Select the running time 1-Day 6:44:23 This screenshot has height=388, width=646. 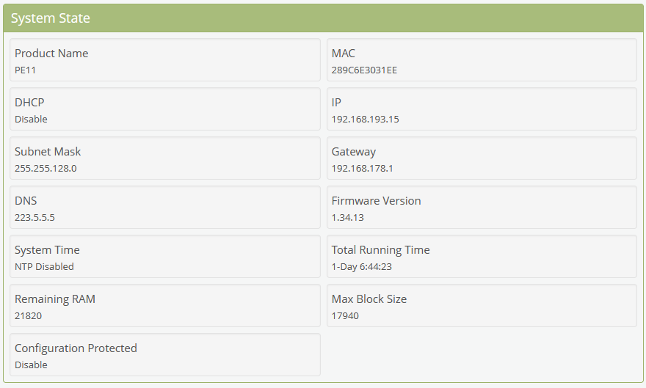point(361,267)
